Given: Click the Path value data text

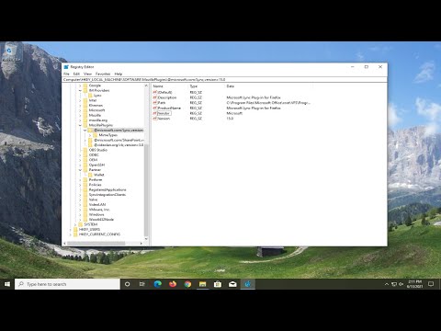Looking at the screenshot, I should [x=268, y=103].
